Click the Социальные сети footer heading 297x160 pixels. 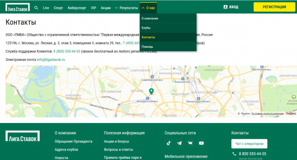click(180, 133)
